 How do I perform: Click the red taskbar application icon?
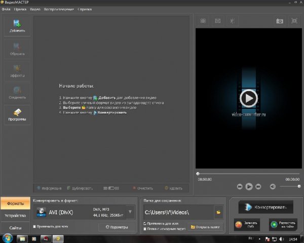[46, 239]
